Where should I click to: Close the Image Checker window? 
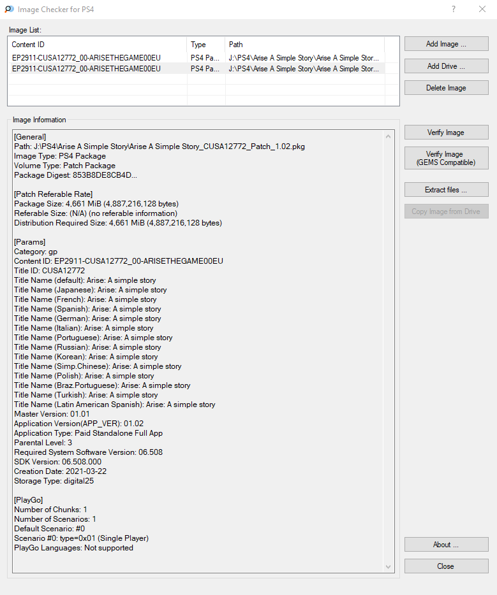click(482, 9)
